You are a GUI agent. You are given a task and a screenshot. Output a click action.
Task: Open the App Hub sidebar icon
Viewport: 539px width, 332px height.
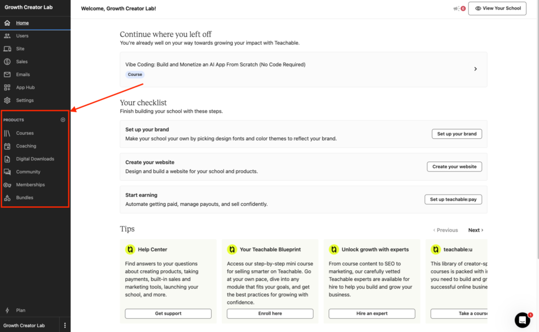[7, 87]
